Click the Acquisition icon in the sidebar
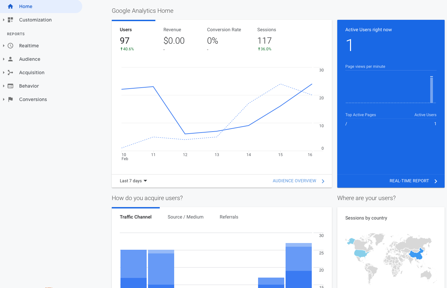 (x=10, y=73)
